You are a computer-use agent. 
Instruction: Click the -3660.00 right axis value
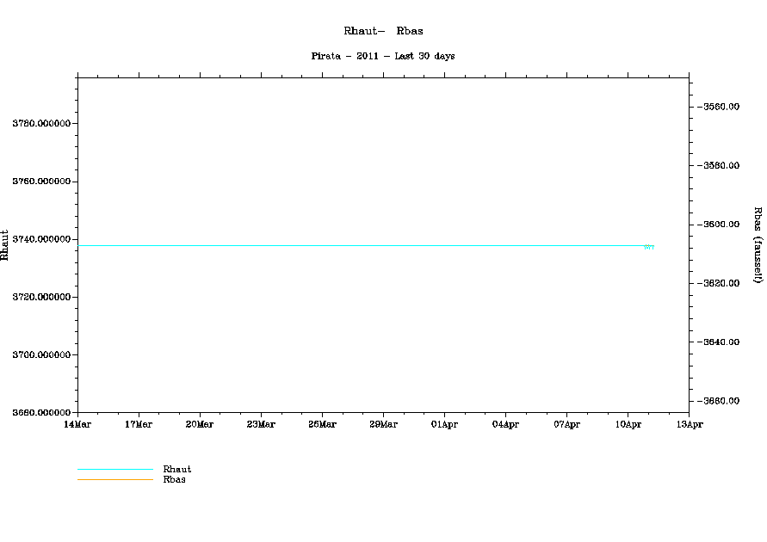tap(721, 401)
